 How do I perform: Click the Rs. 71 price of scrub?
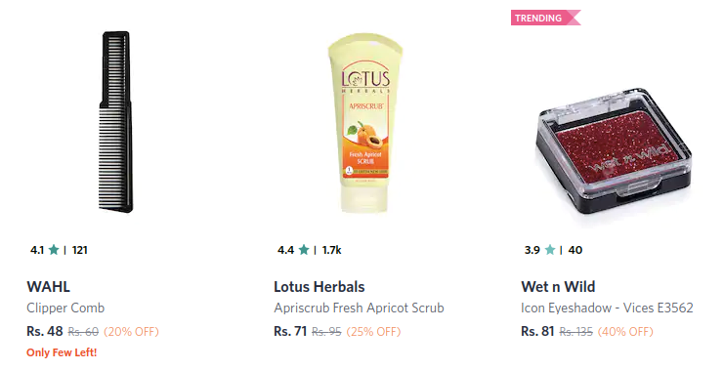(x=290, y=331)
